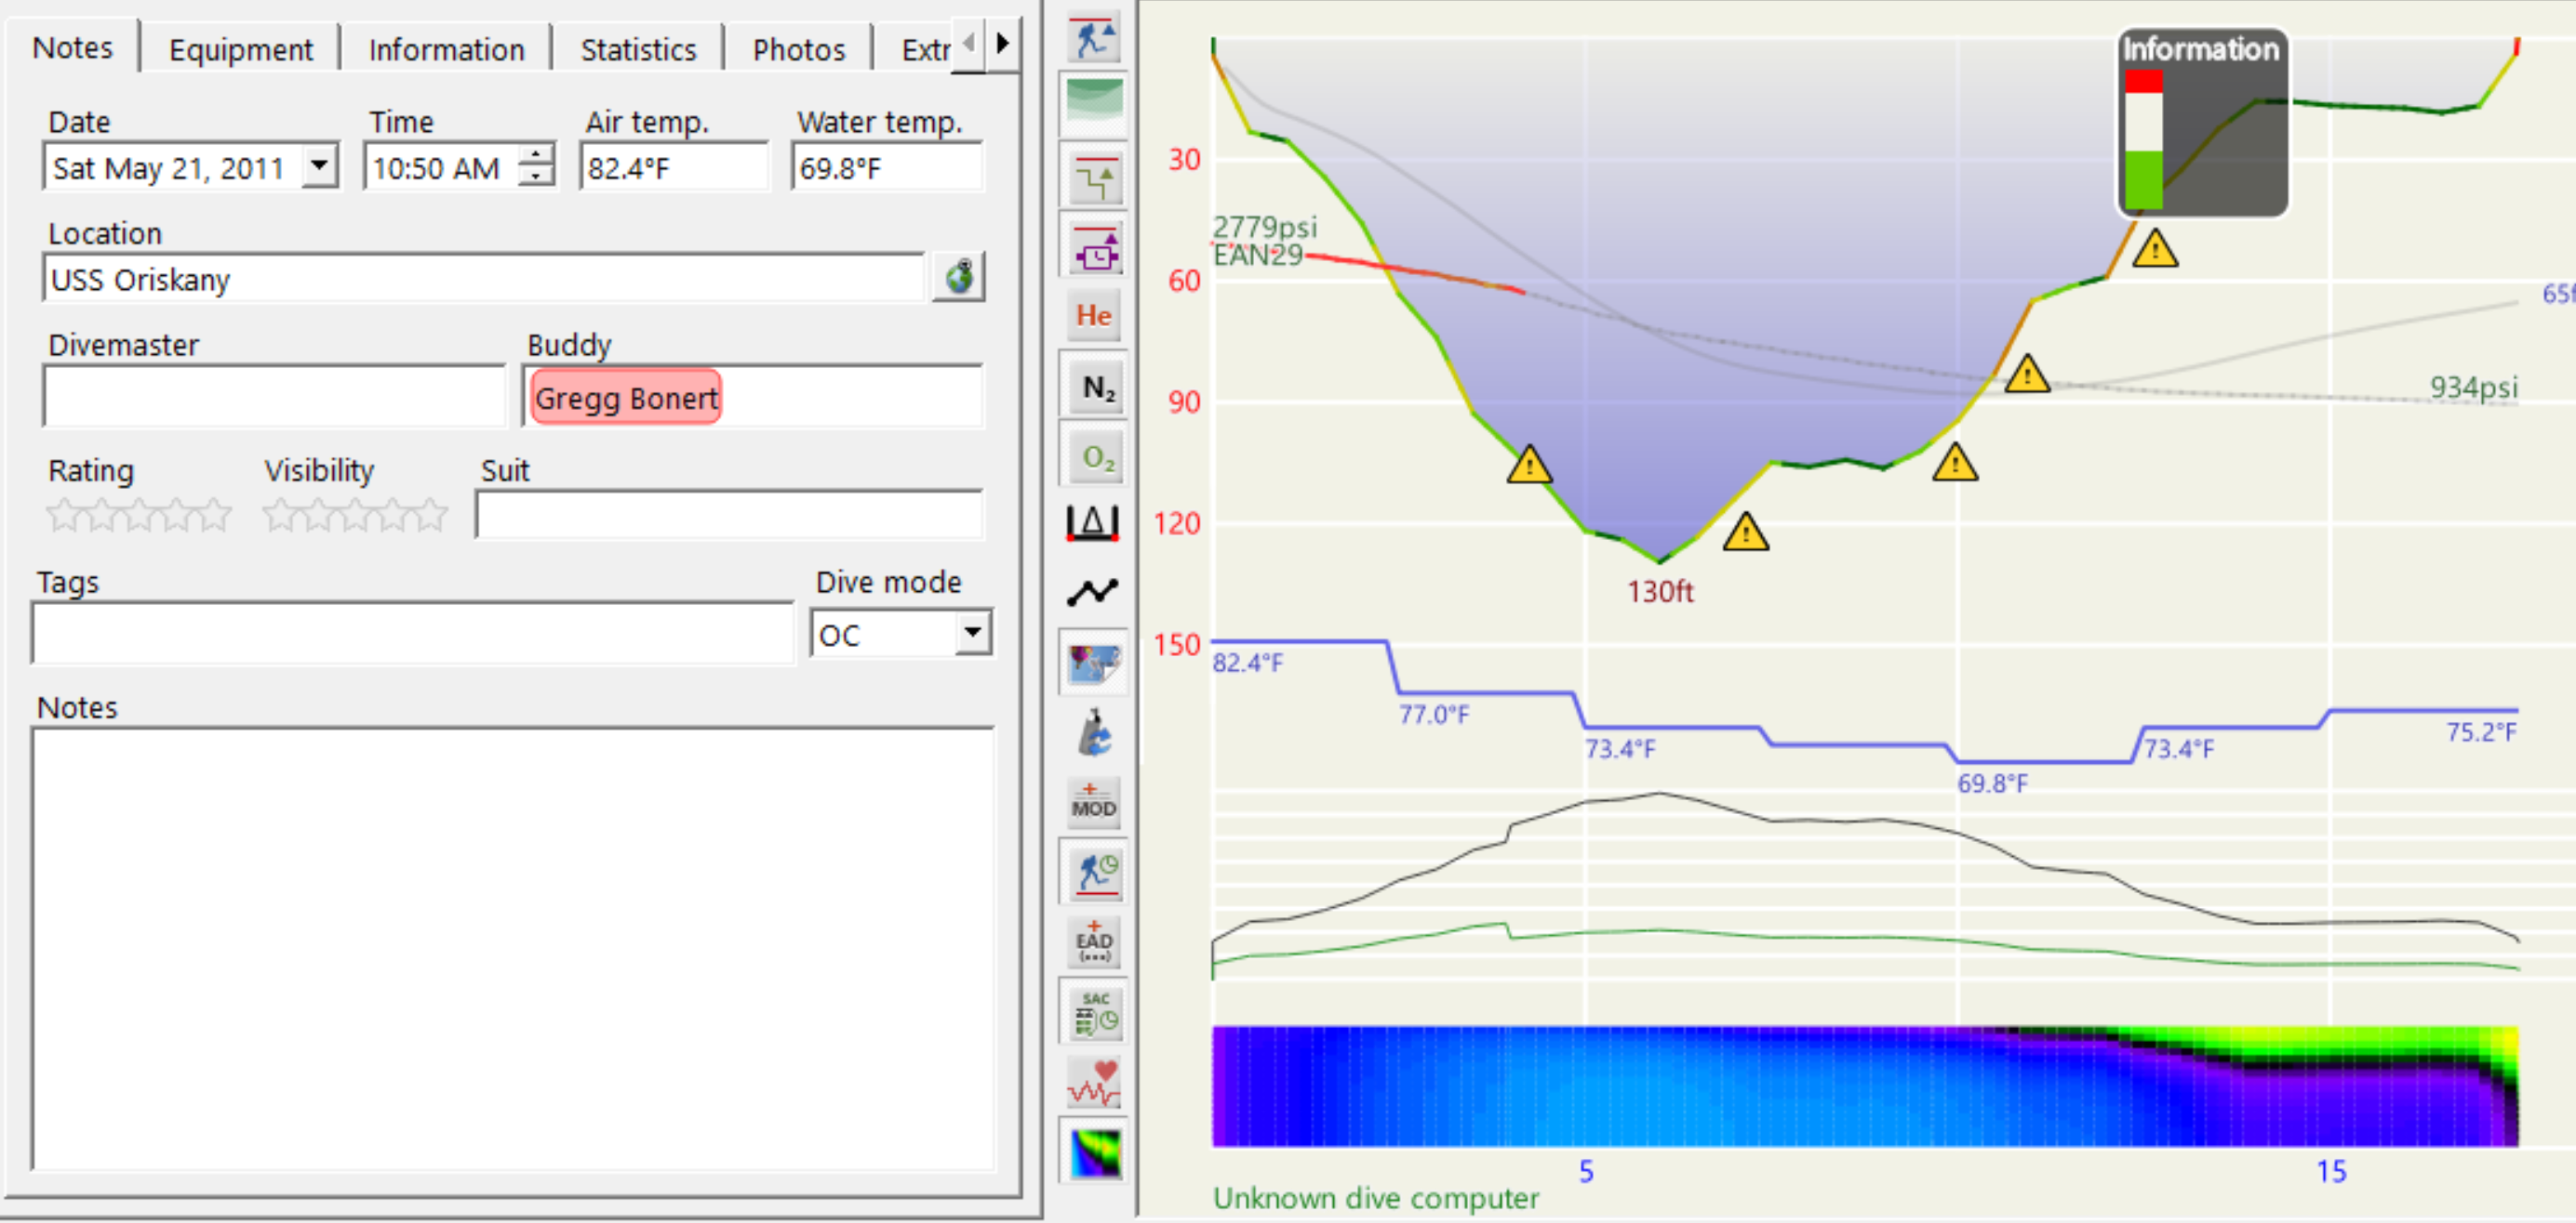2576x1223 pixels.
Task: Open the Date dropdown calendar
Action: coord(320,164)
